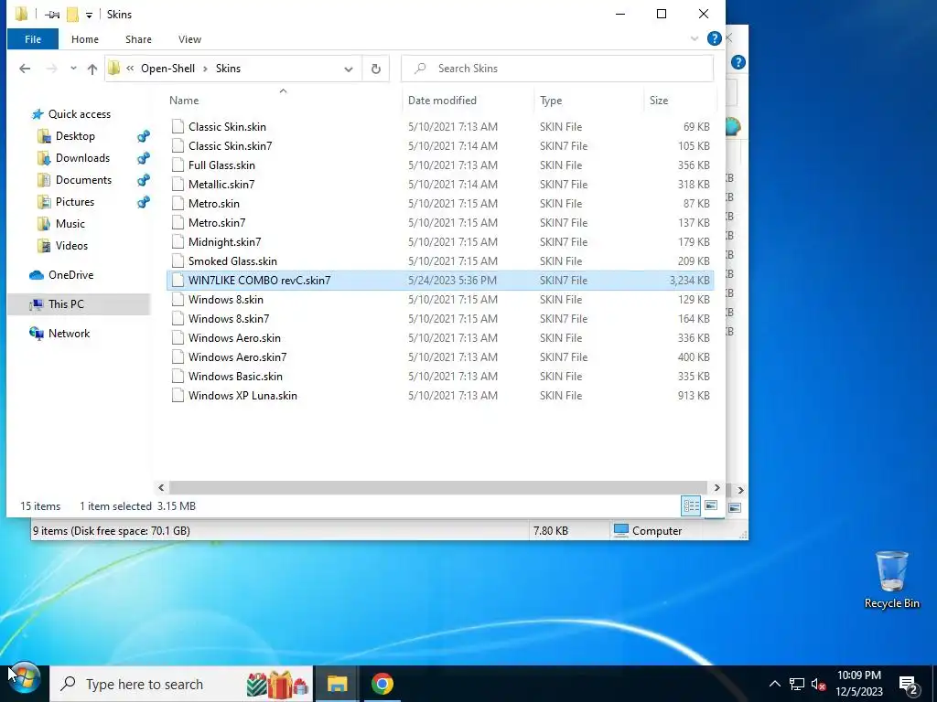Open the Home ribbon tab
This screenshot has width=937, height=702.
tap(85, 39)
